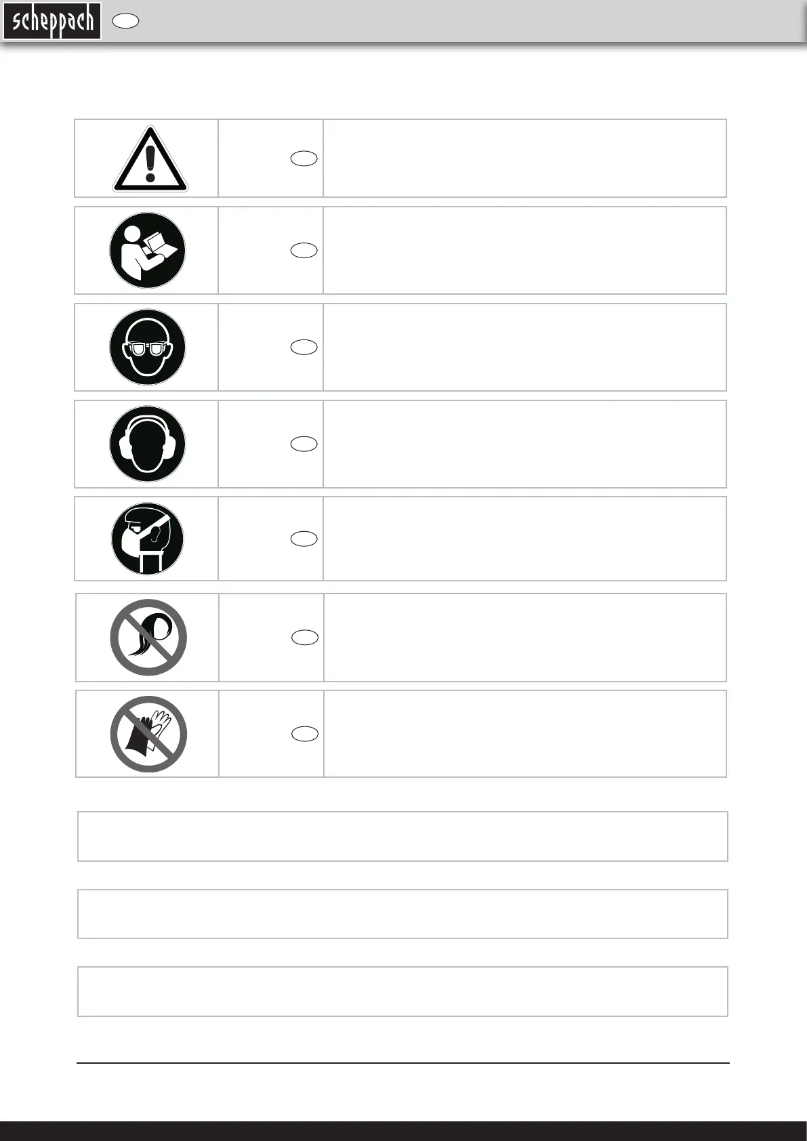This screenshot has height=1141, width=807.
Task: Select the no gloves prohibition symbol
Action: [148, 734]
